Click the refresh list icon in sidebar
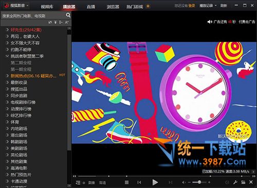The height and width of the screenshot is (188, 257). [50, 22]
